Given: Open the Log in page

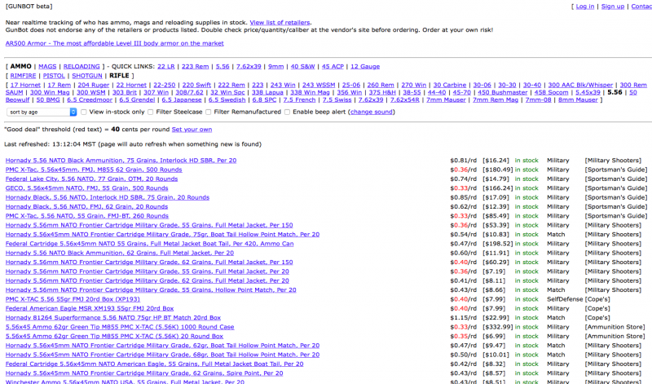Looking at the screenshot, I should click(585, 7).
